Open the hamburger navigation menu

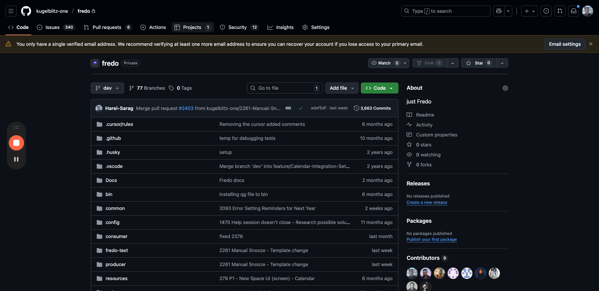[11, 11]
